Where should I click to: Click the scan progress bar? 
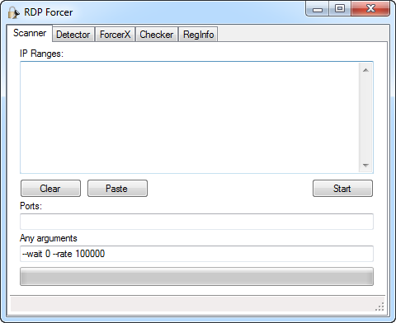196,277
